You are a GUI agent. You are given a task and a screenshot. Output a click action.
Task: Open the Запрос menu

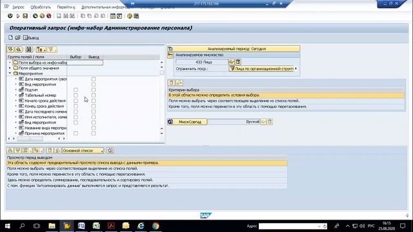(x=19, y=7)
